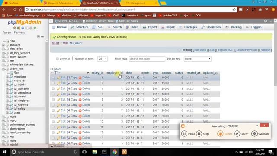Click the Edit pencil icon for salary_id 9
The width and height of the screenshot is (277, 156).
[x=59, y=116]
